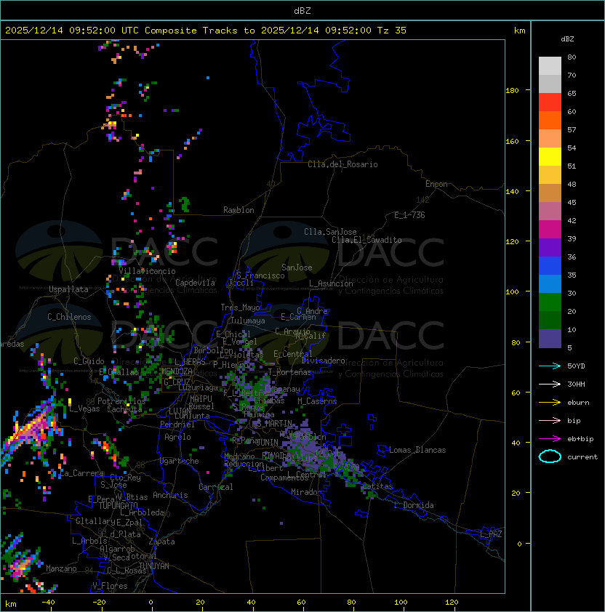The width and height of the screenshot is (605, 612).
Task: Click the Clla.del_Rosario label
Action: [342, 164]
